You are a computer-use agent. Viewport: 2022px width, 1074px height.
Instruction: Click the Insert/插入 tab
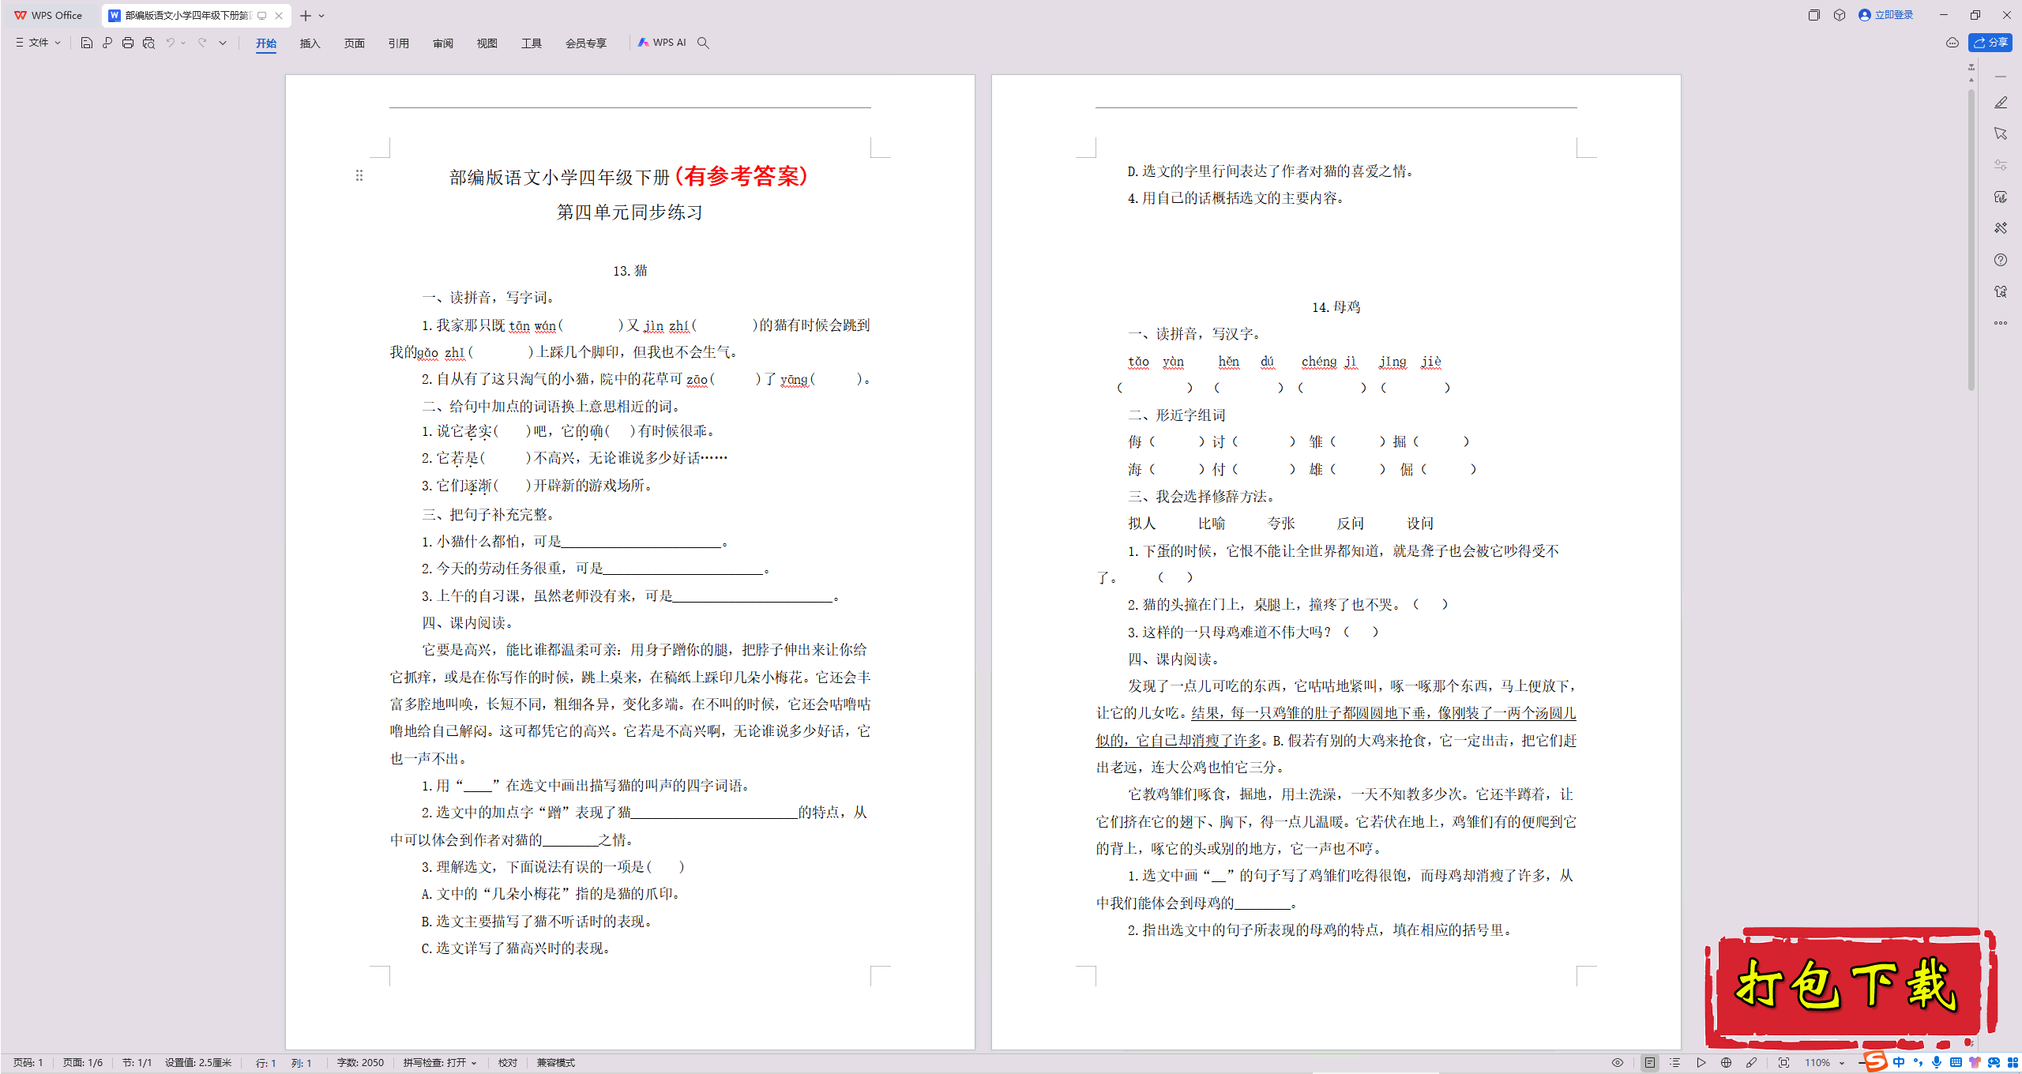click(x=309, y=43)
